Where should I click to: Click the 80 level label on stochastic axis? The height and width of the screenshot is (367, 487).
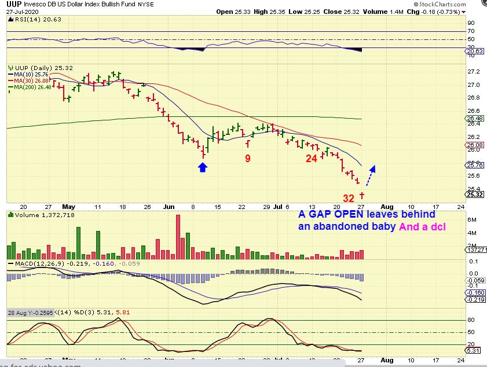[471, 320]
